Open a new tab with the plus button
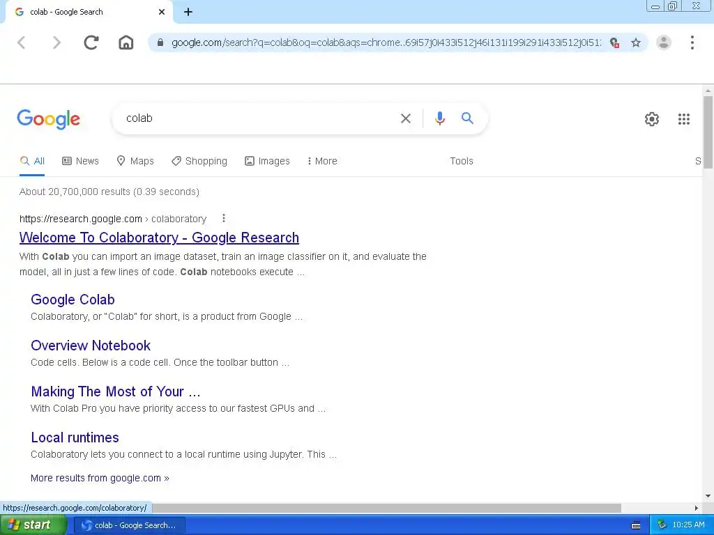The height and width of the screenshot is (535, 714). 188,13
